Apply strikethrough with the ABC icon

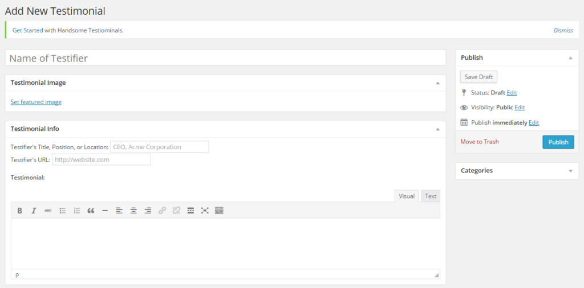click(x=48, y=211)
